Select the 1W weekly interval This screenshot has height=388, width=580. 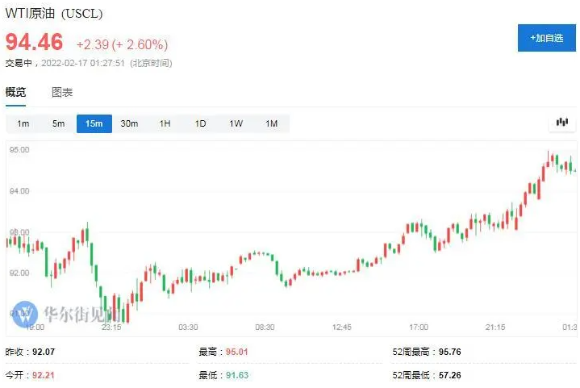pyautogui.click(x=236, y=123)
